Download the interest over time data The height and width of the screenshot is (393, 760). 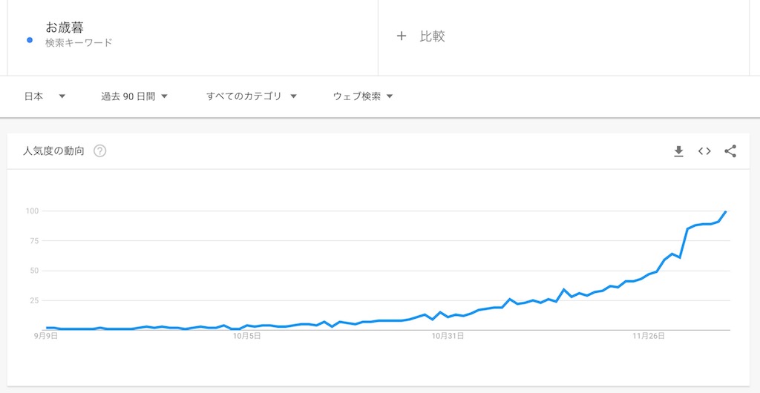[x=678, y=151]
